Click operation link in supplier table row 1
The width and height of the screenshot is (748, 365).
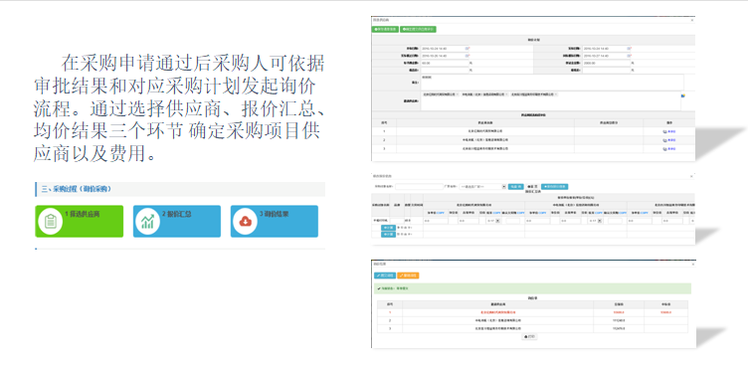(669, 131)
